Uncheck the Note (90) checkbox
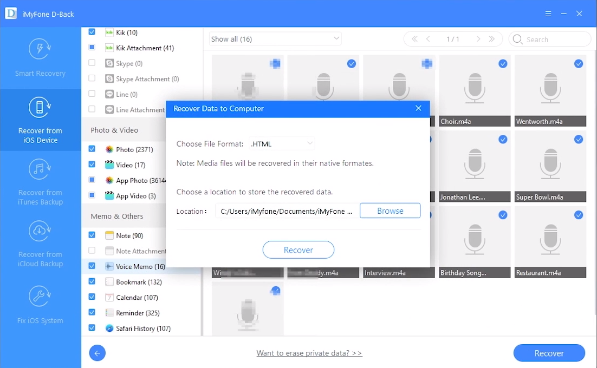Viewport: 597px width, 368px height. pyautogui.click(x=92, y=235)
